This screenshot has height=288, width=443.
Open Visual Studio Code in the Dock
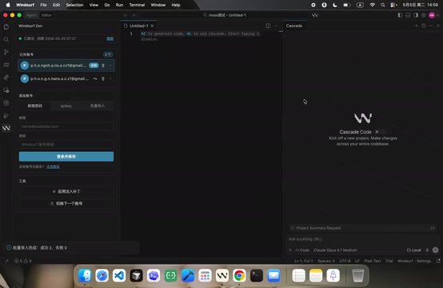[119, 275]
